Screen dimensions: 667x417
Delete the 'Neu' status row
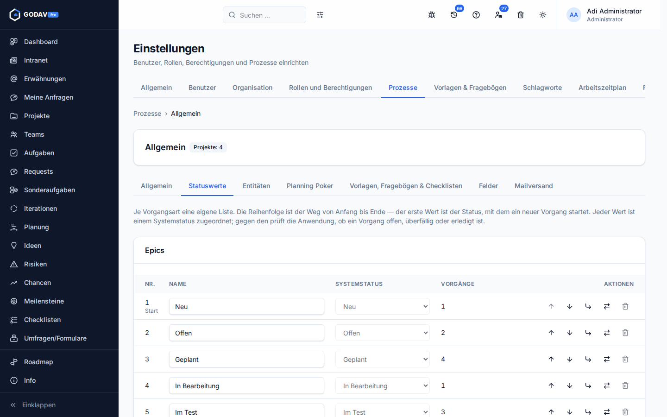(625, 306)
